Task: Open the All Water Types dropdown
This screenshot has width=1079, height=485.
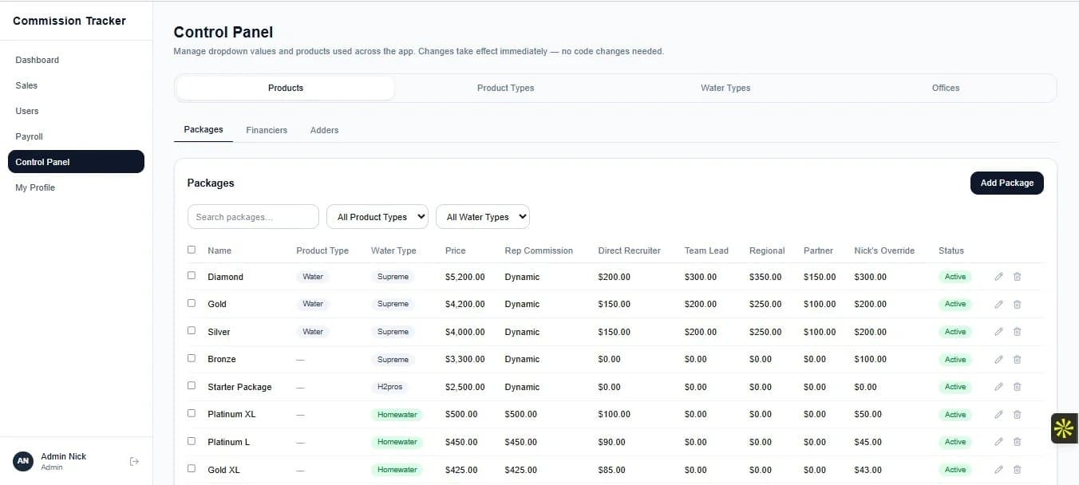Action: (483, 217)
